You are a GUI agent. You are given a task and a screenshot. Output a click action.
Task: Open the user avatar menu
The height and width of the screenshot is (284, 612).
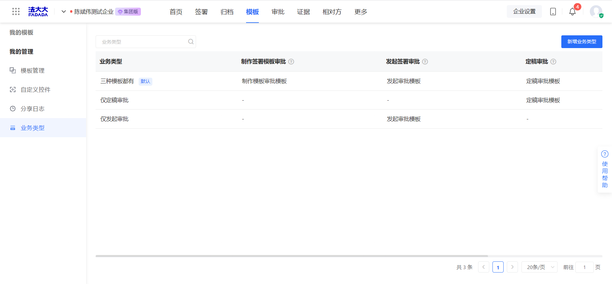coord(596,11)
